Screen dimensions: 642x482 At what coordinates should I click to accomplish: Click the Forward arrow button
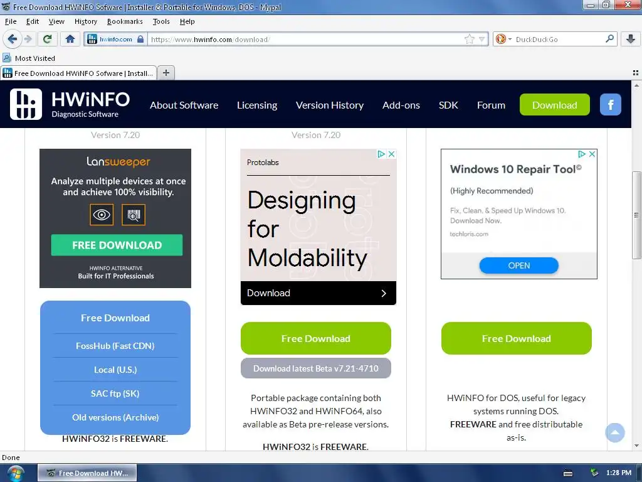28,40
